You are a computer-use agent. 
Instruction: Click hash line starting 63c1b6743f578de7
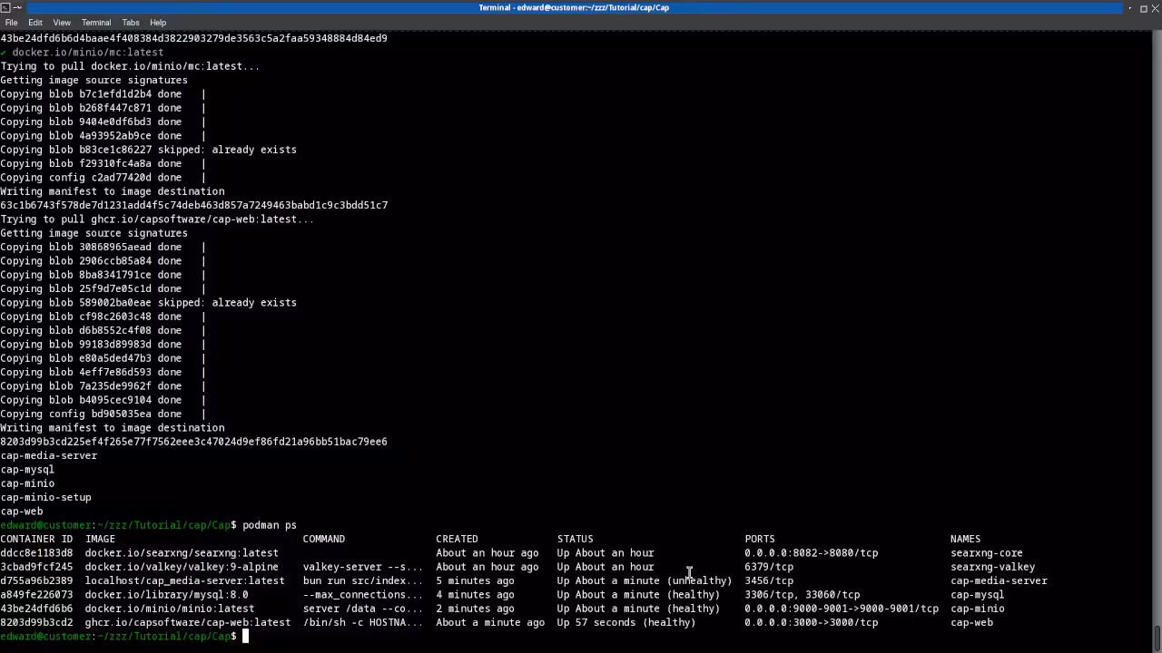pyautogui.click(x=193, y=205)
